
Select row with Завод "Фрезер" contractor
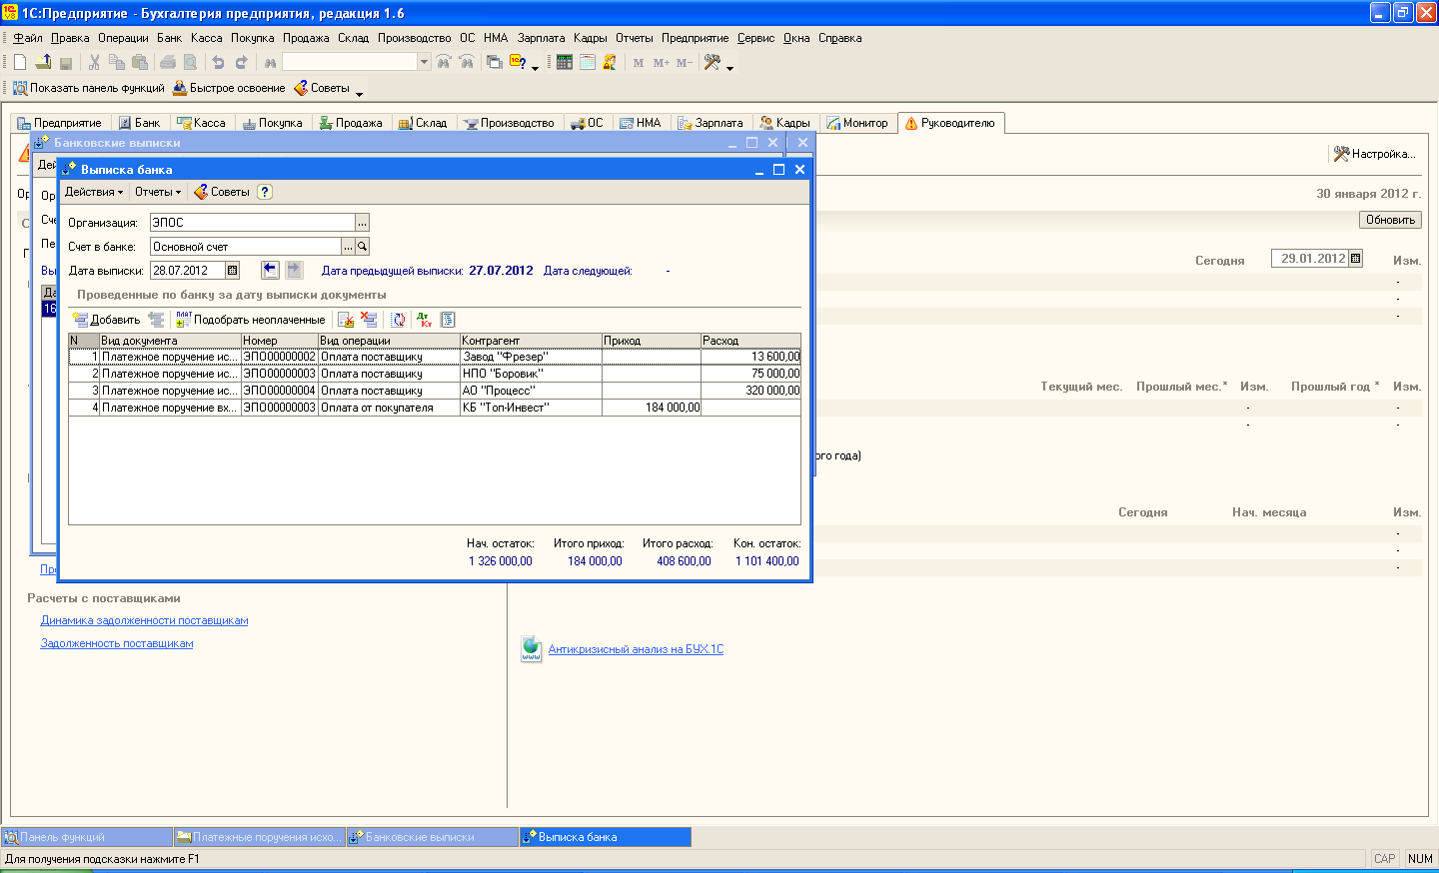pyautogui.click(x=435, y=357)
